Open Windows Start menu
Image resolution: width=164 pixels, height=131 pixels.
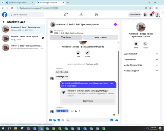(3, 128)
